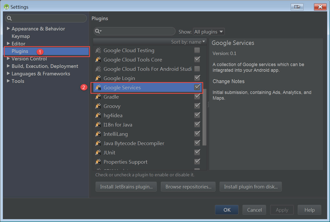Enable Google Cloud Tools For Android Studio checkbox
Screen dimensions: 330x222
pos(197,69)
